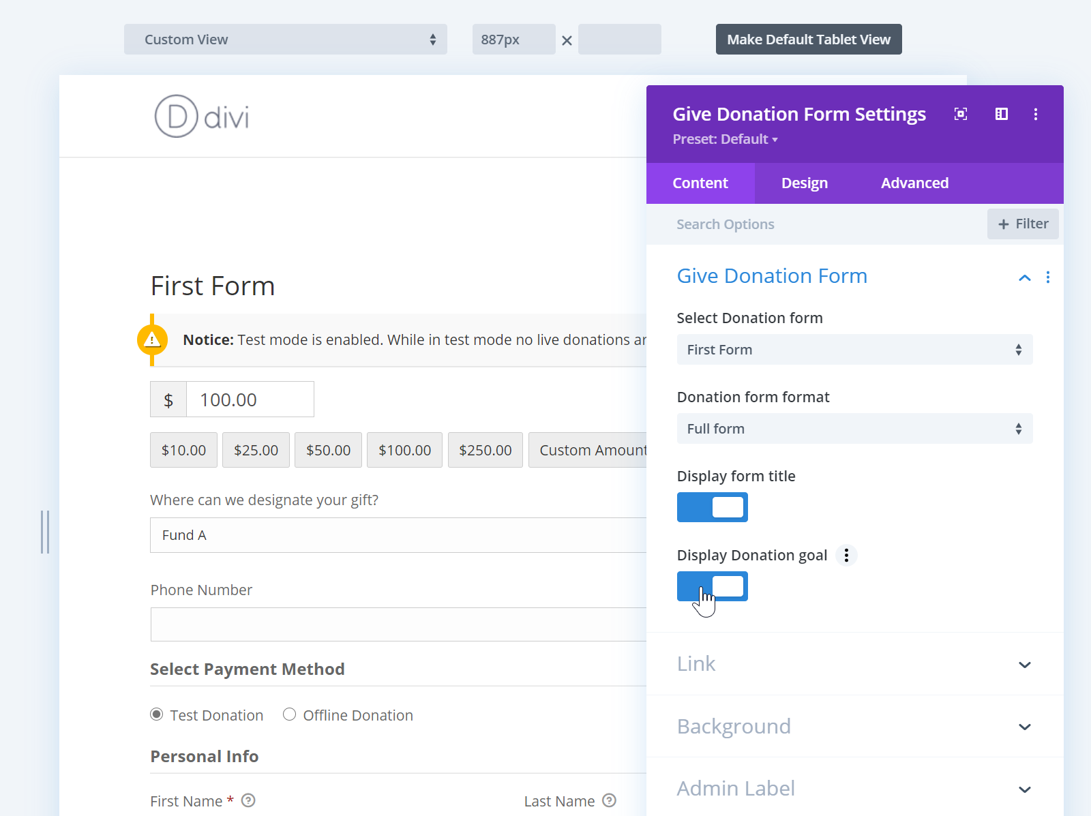Choose the $25.00 donation amount

pos(256,450)
